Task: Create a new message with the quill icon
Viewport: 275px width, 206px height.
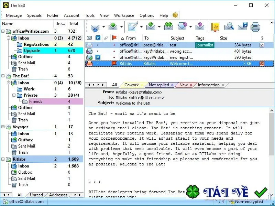Action: [x=133, y=27]
